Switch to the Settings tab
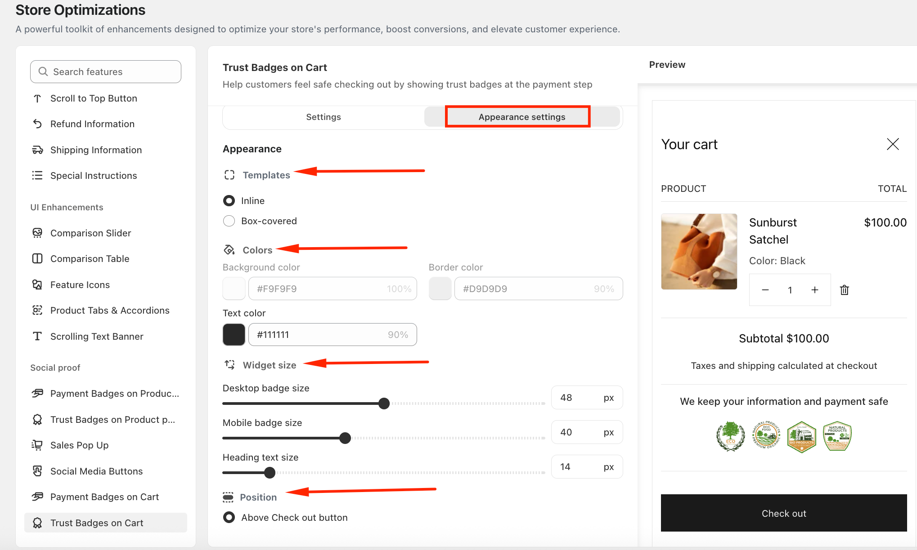917x550 pixels. pos(323,117)
